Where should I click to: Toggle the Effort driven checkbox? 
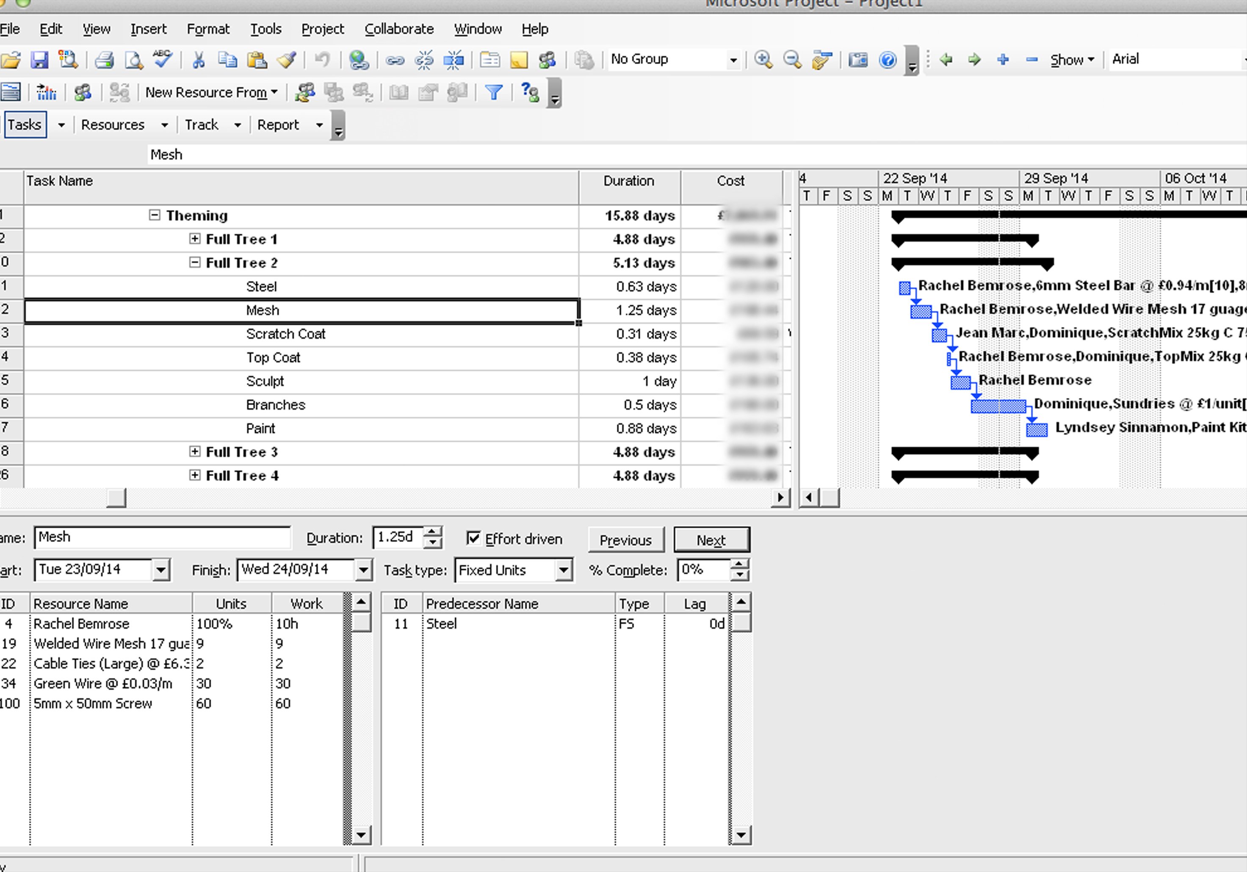pyautogui.click(x=473, y=538)
